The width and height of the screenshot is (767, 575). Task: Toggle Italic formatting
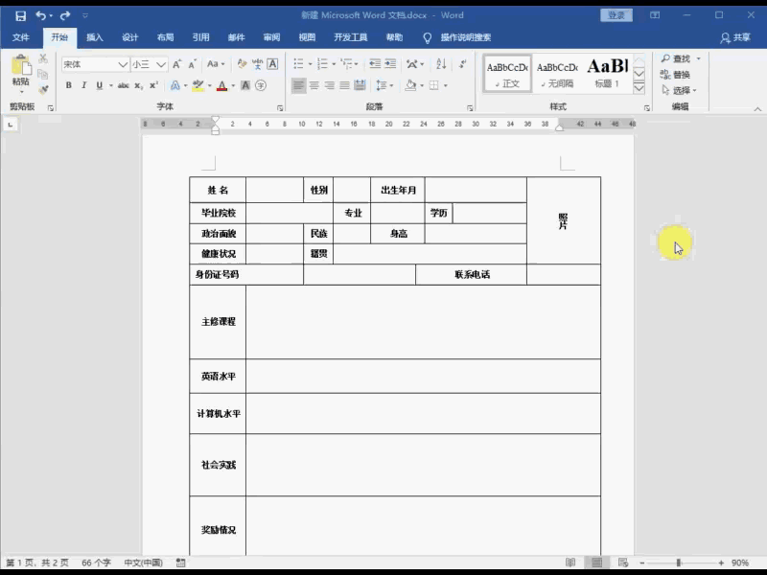pos(84,85)
